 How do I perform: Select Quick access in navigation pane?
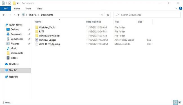pos(16,25)
